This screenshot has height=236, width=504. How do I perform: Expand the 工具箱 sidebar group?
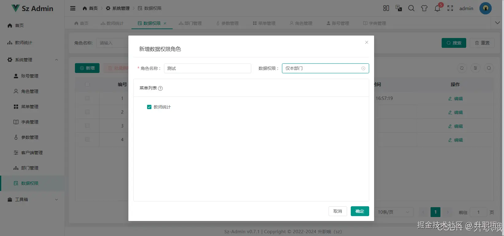[x=32, y=200]
